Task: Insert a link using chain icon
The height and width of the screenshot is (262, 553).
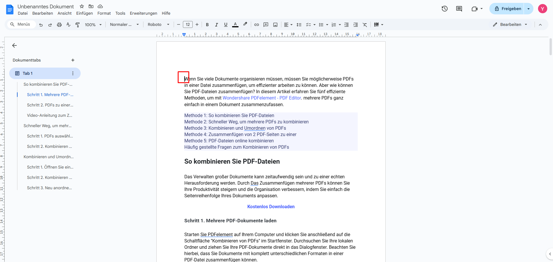Action: point(257,25)
